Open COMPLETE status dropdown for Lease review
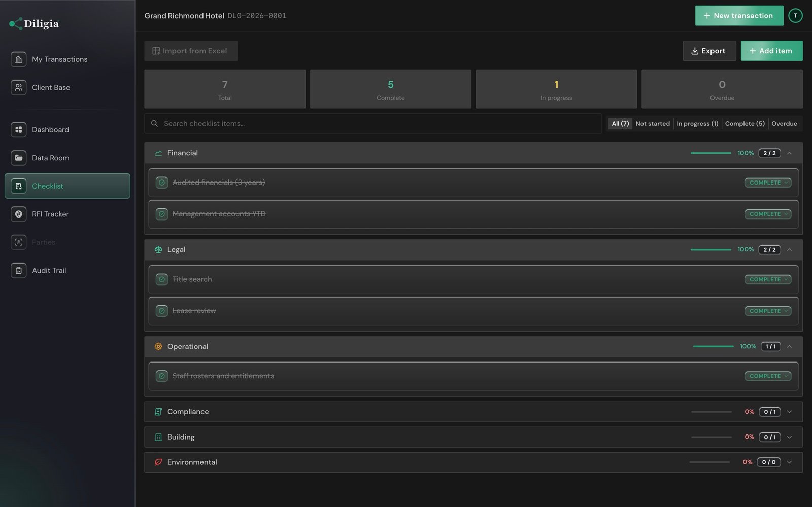Image resolution: width=812 pixels, height=507 pixels. pyautogui.click(x=768, y=311)
